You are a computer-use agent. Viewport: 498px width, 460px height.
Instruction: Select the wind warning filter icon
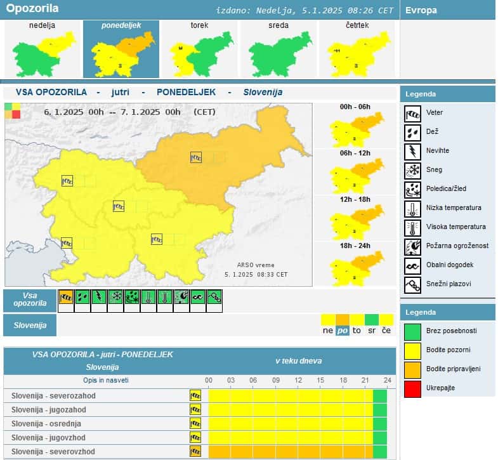(x=66, y=297)
